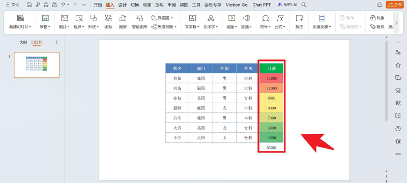Open 智能图形 smart graphics tool
The width and height of the screenshot is (407, 183).
[139, 21]
